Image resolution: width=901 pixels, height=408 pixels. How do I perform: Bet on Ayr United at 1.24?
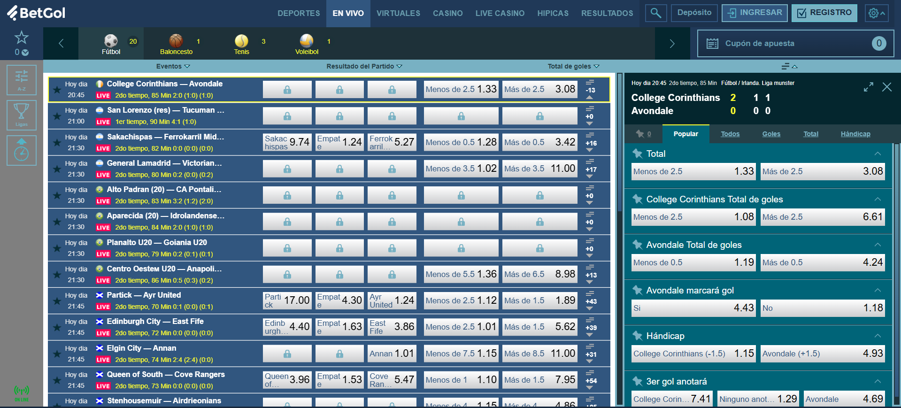392,300
